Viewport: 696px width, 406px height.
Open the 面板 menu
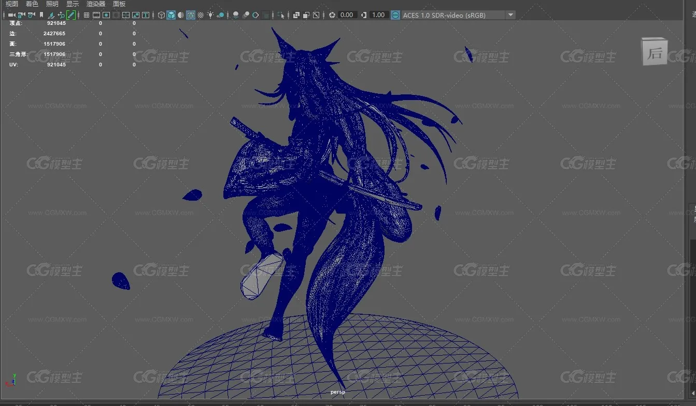tap(119, 4)
